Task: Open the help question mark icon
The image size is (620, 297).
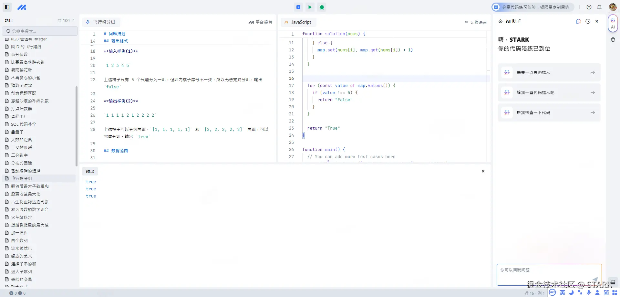Action: pyautogui.click(x=589, y=7)
